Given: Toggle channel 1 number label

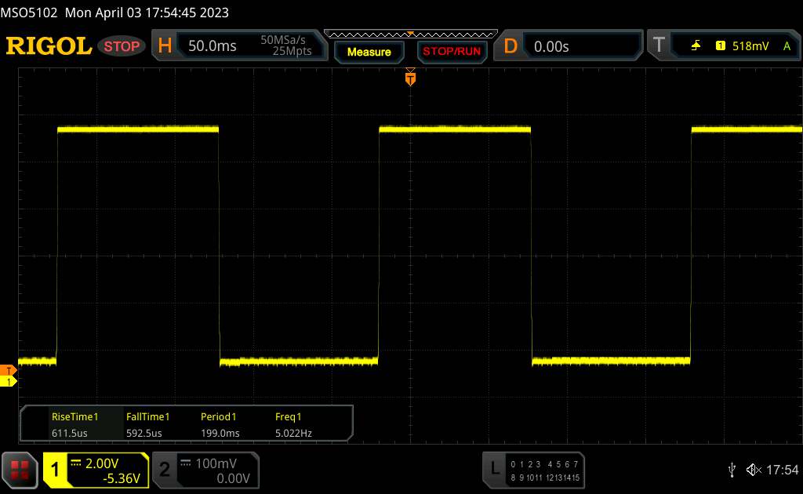Looking at the screenshot, I should click(55, 470).
